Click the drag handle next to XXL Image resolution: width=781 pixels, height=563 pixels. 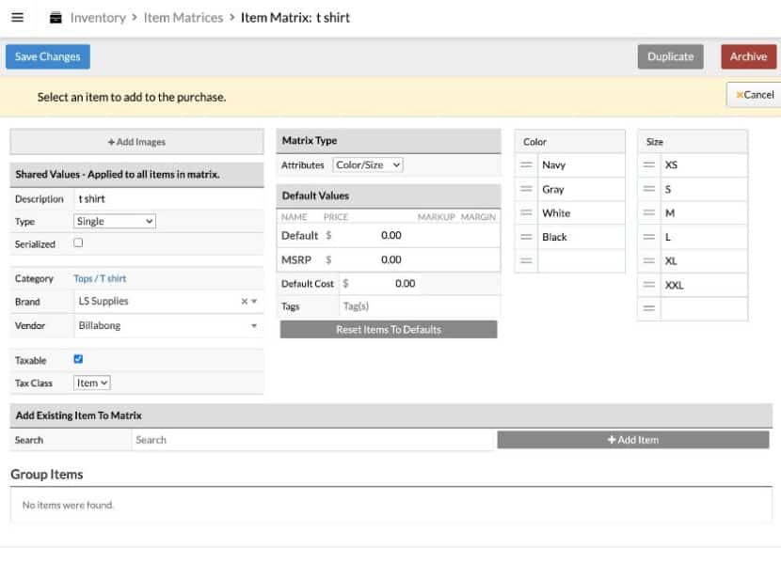click(x=650, y=284)
